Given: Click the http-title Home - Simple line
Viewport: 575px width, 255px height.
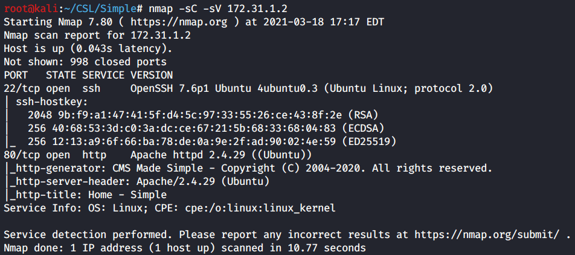Looking at the screenshot, I should click(x=88, y=195).
